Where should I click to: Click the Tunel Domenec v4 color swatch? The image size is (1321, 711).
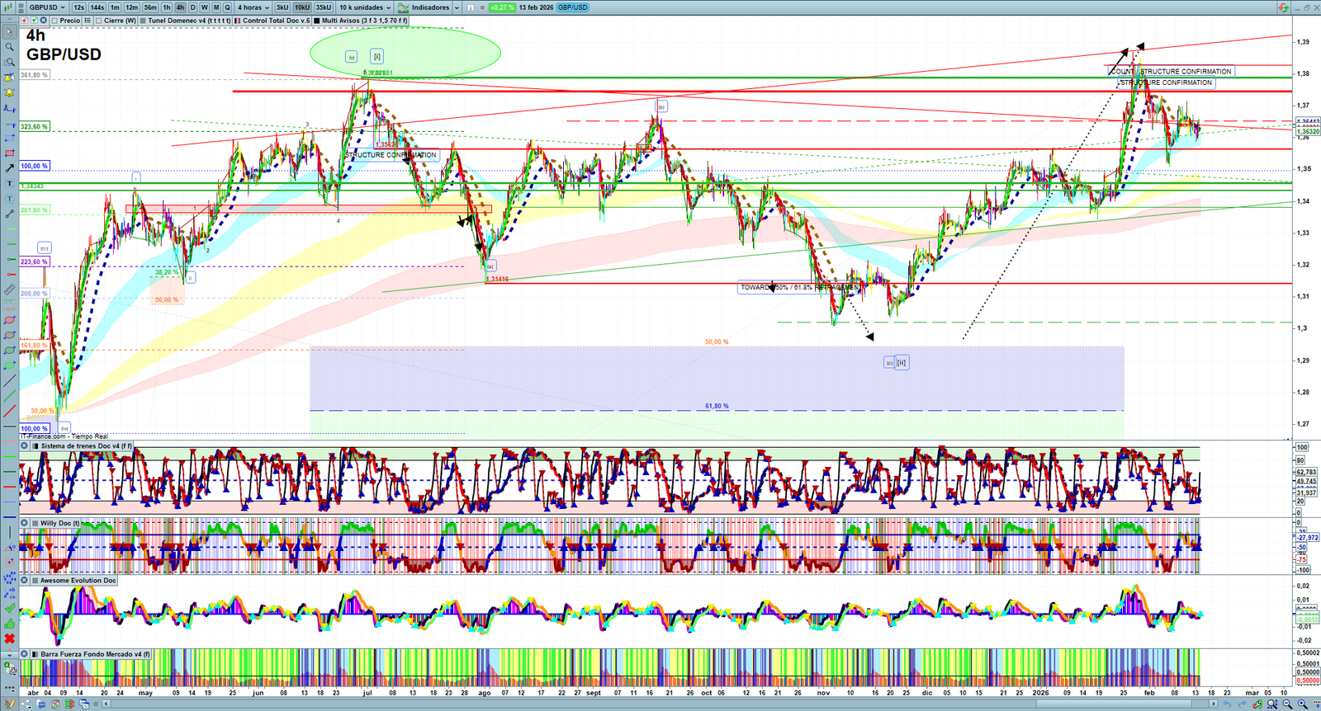[143, 21]
